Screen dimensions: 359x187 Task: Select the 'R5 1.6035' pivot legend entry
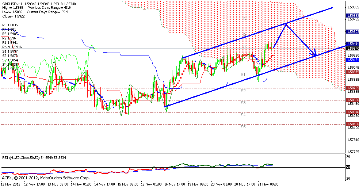[10, 25]
